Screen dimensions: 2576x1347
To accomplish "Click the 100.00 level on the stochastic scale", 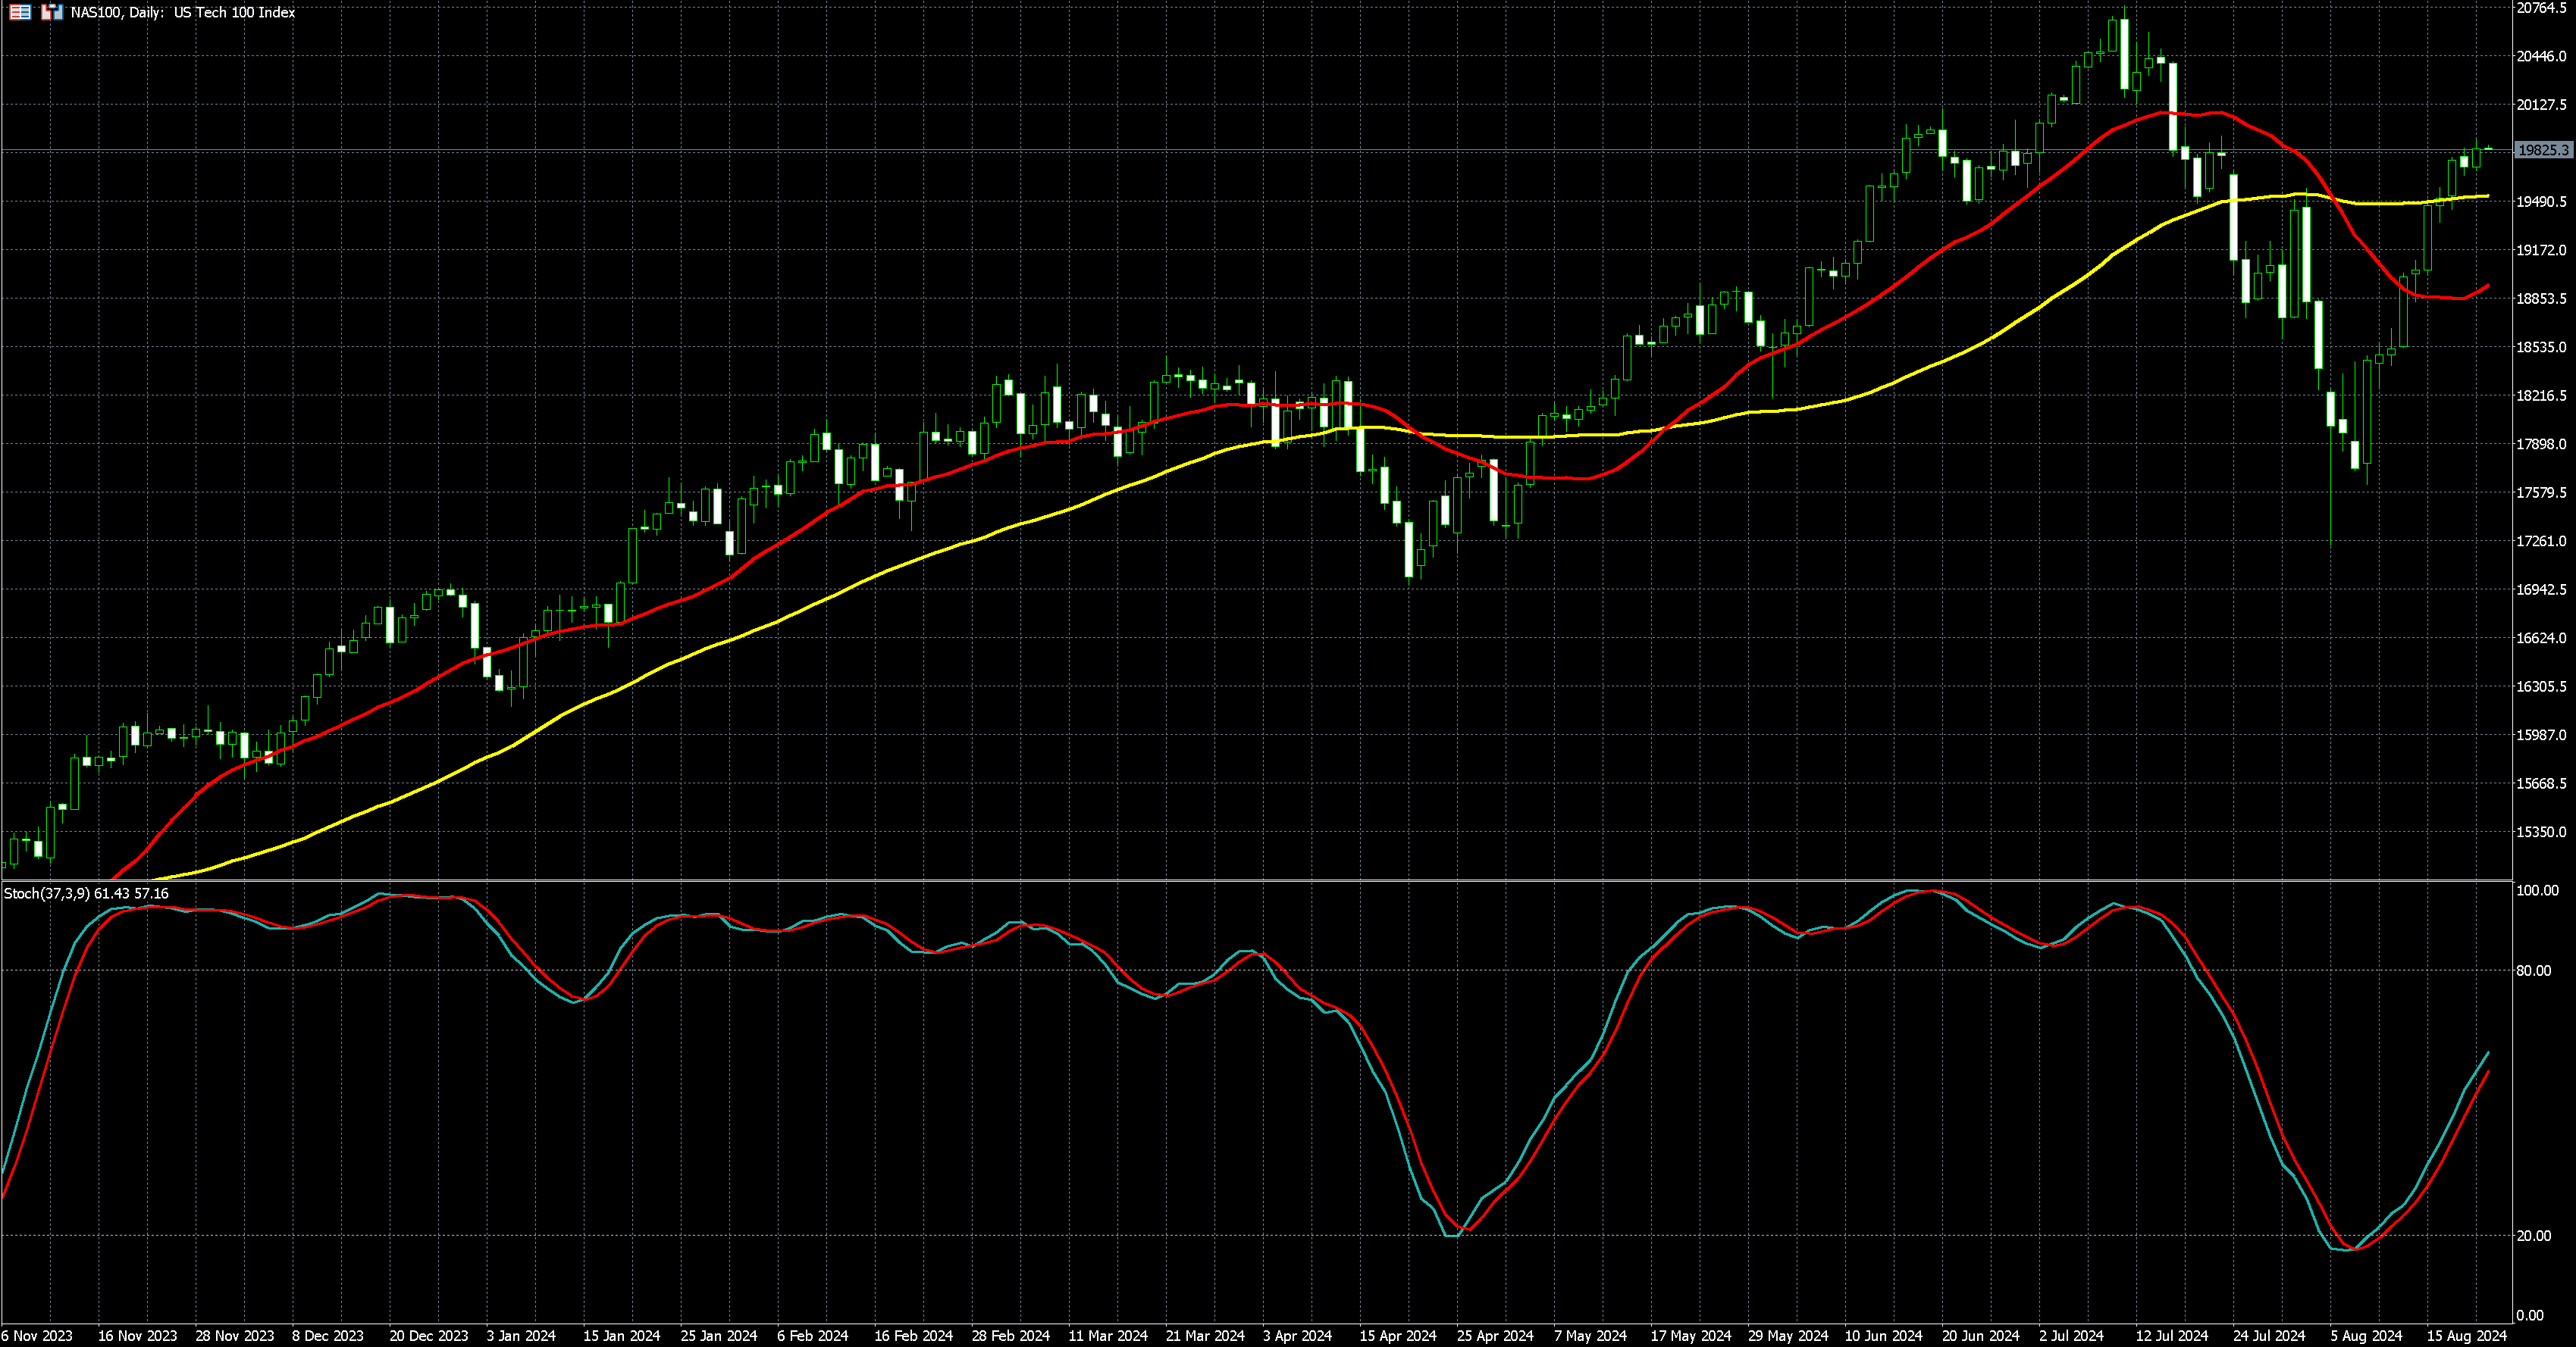I will pos(2537,890).
